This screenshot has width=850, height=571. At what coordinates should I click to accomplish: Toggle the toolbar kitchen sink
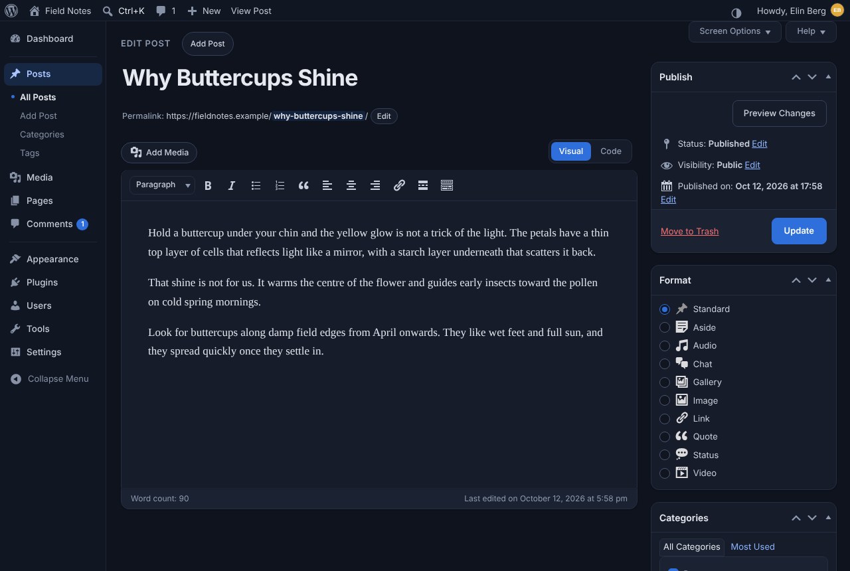click(x=447, y=186)
